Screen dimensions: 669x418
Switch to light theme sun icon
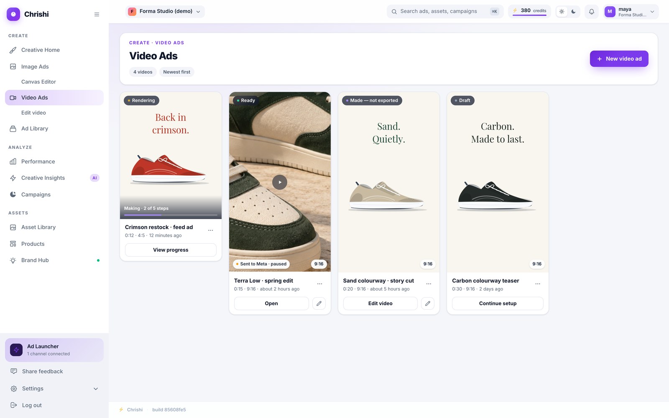[562, 12]
